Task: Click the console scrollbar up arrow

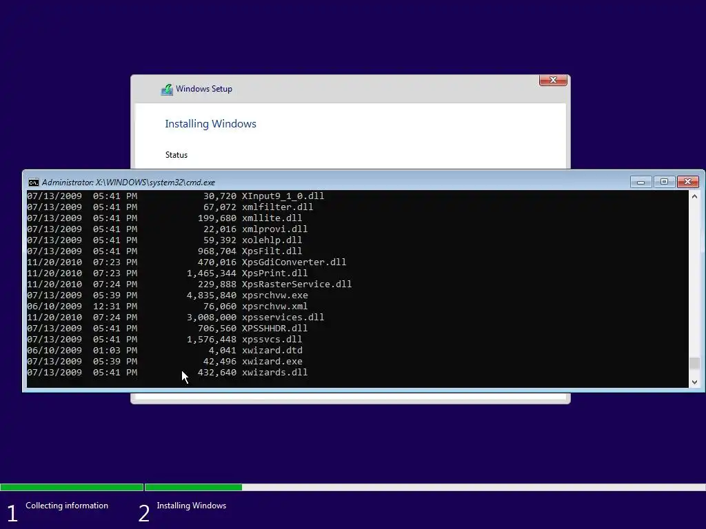Action: click(694, 196)
